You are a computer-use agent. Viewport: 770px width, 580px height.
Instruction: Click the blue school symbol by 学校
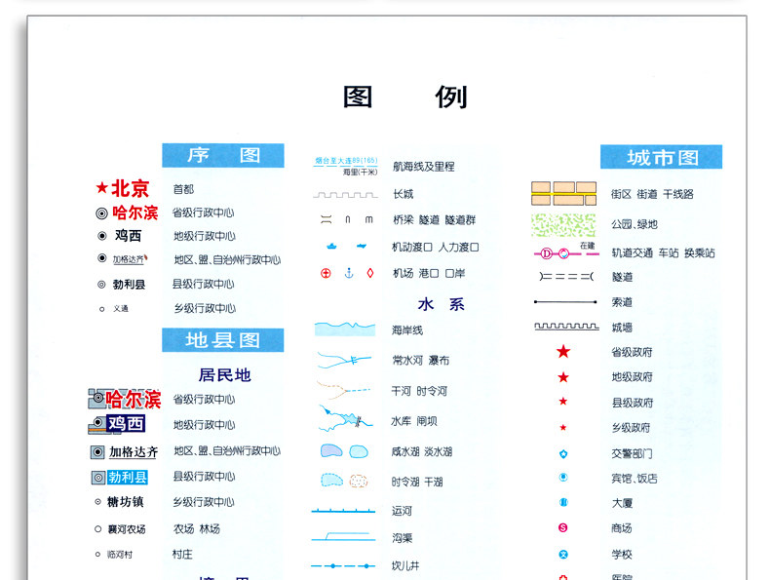point(563,554)
